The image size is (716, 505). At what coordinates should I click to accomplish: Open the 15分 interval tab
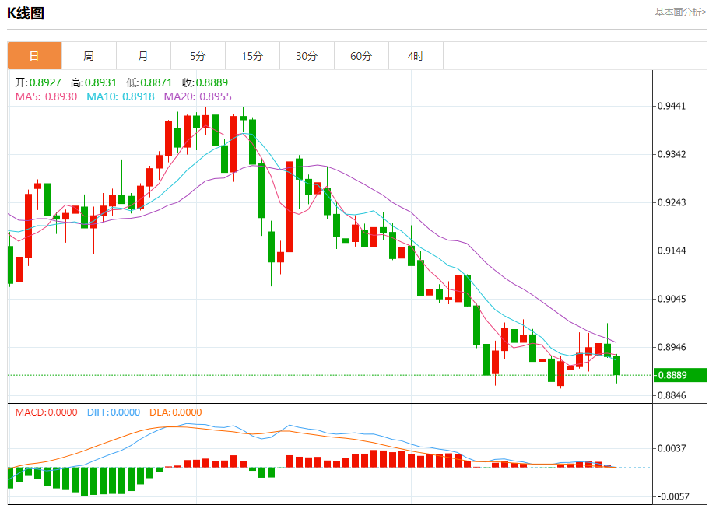tap(252, 56)
